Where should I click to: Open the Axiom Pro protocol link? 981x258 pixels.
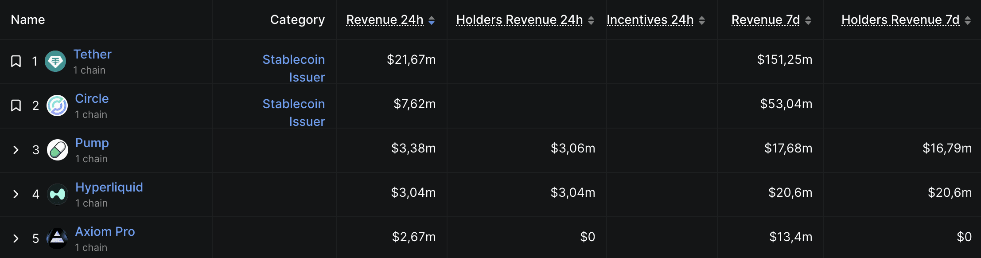point(105,231)
